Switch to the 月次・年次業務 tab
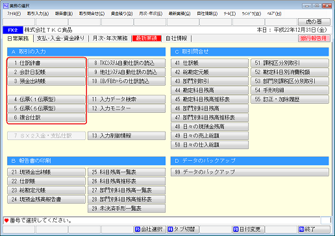 (x=110, y=38)
